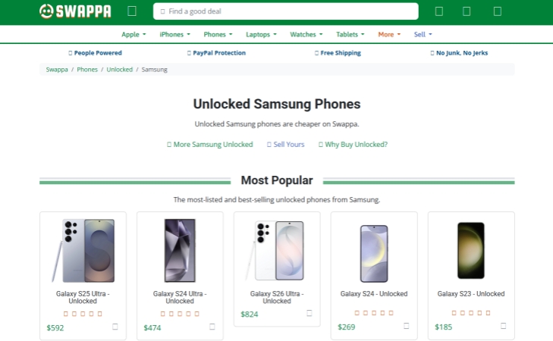
Task: Click the Find a good deal search field
Action: pos(286,11)
